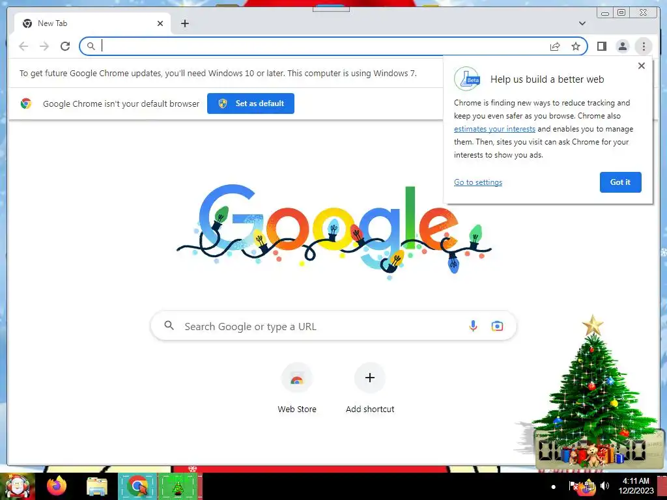
Task: Start voice search microphone icon
Action: (x=473, y=326)
